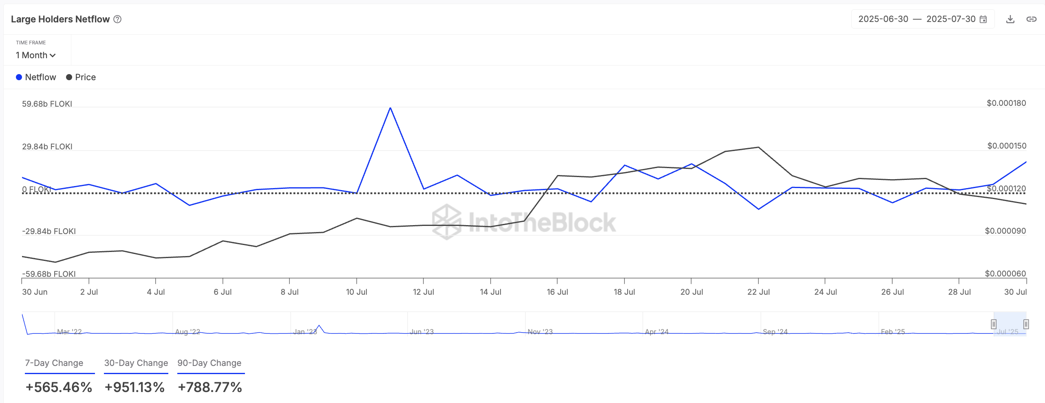1045x403 pixels.
Task: Click the help icon beside Large Holders Netflow
Action: tap(117, 19)
